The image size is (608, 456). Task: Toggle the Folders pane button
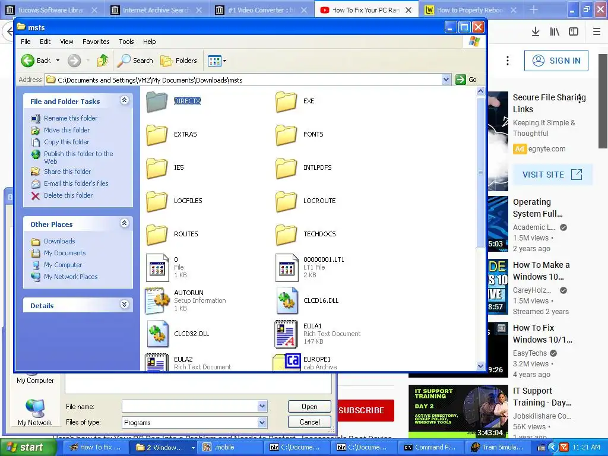coord(179,61)
